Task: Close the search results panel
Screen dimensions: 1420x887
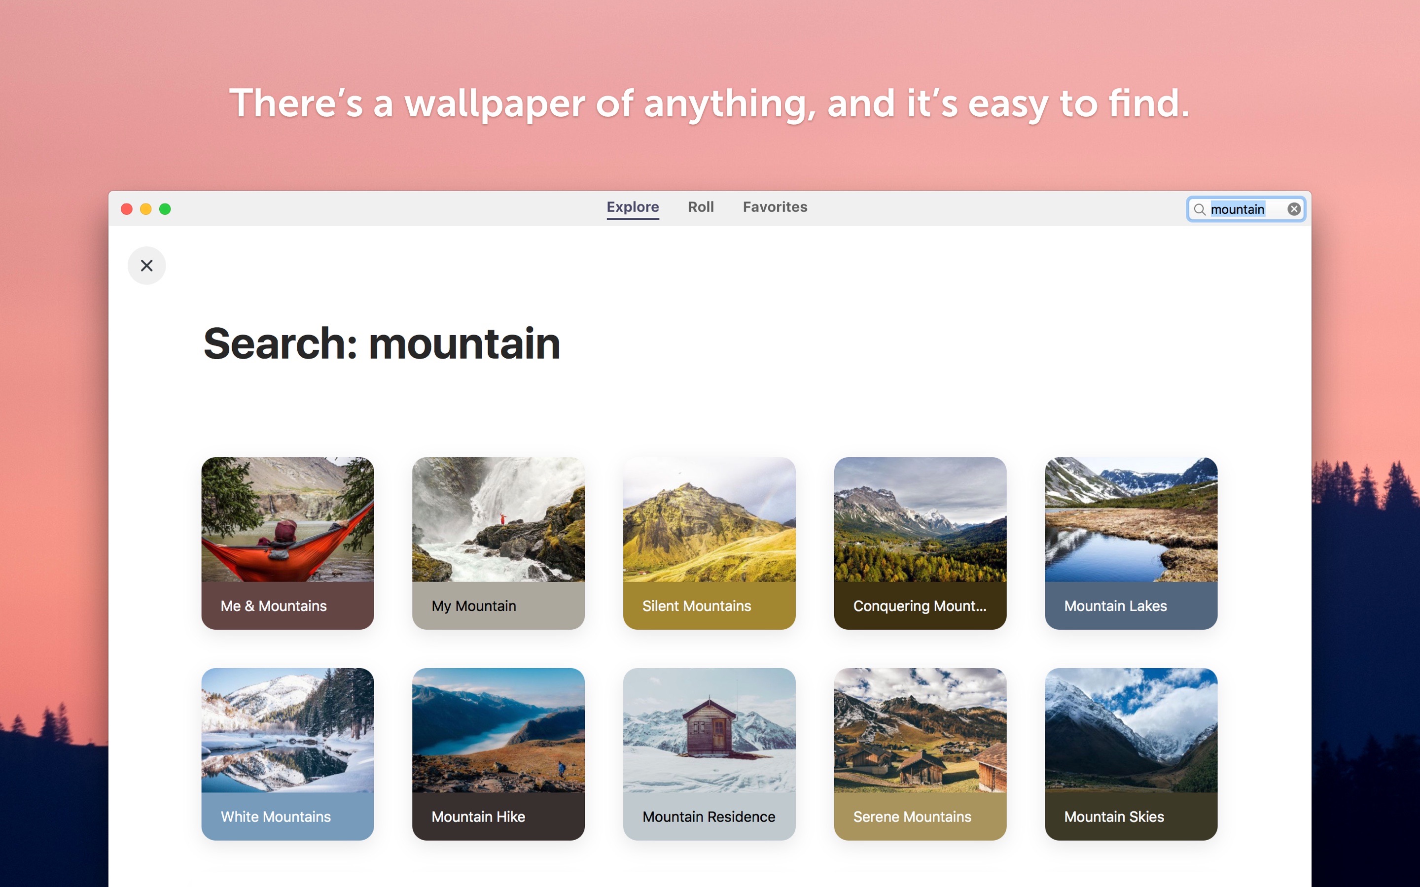Action: click(x=146, y=266)
